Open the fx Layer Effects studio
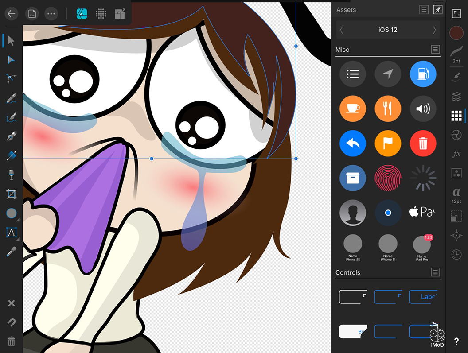The width and height of the screenshot is (468, 353). 456,154
